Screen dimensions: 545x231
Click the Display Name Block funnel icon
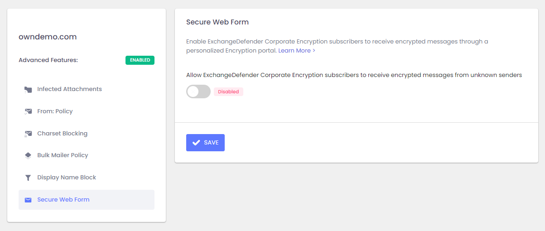click(28, 178)
